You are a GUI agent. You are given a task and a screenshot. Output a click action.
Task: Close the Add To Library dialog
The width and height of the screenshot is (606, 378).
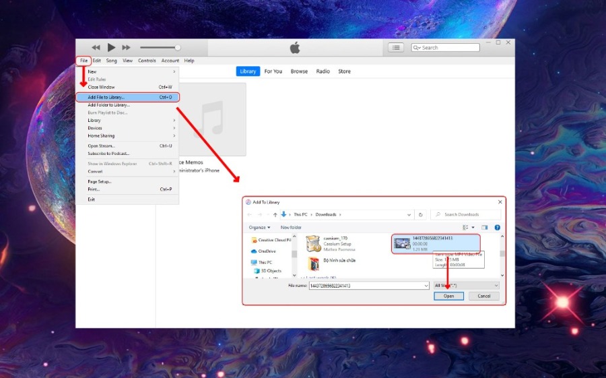pyautogui.click(x=500, y=202)
